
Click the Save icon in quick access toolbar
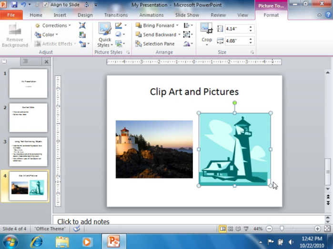click(14, 4)
